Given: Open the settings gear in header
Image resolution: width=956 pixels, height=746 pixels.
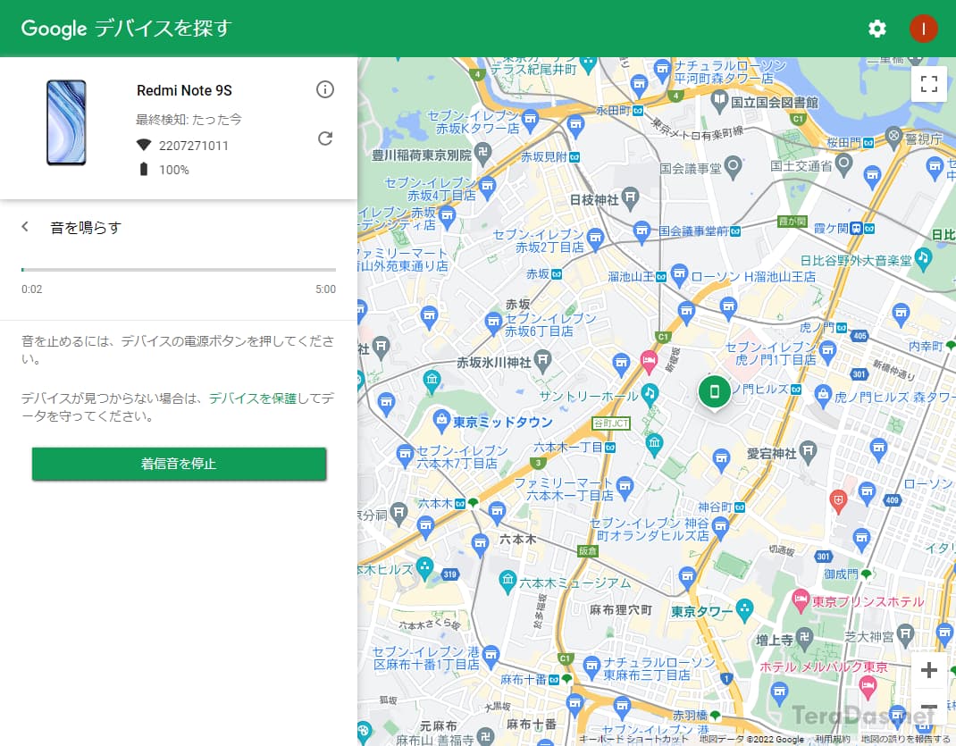Looking at the screenshot, I should pyautogui.click(x=876, y=28).
